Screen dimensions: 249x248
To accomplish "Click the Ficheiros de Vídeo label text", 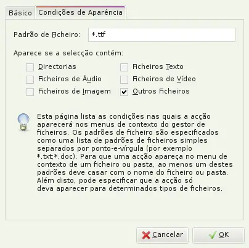I will click(x=164, y=79).
